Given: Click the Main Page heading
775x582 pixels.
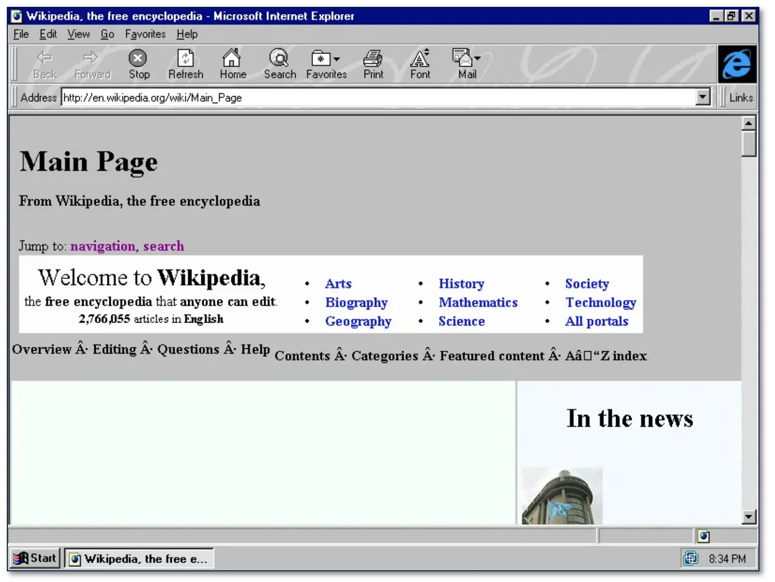Looking at the screenshot, I should coord(88,162).
